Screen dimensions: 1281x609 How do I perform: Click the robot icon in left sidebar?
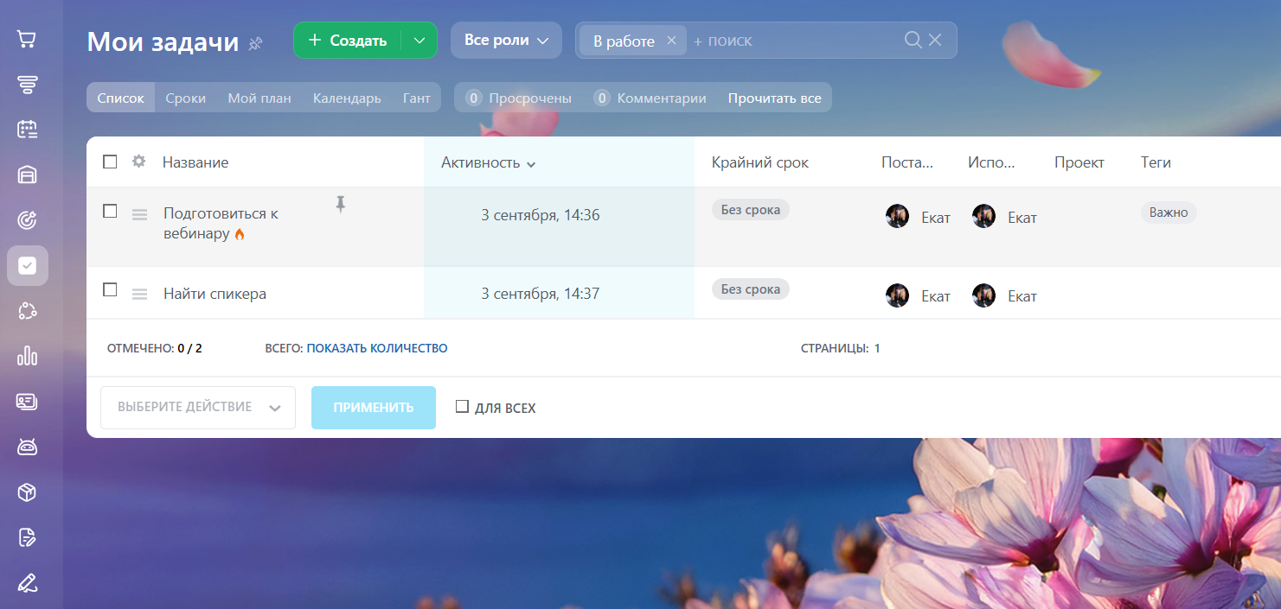[x=27, y=447]
